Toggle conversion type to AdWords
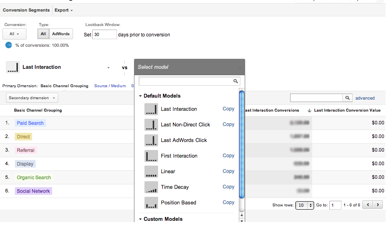This screenshot has width=392, height=230. pos(61,34)
